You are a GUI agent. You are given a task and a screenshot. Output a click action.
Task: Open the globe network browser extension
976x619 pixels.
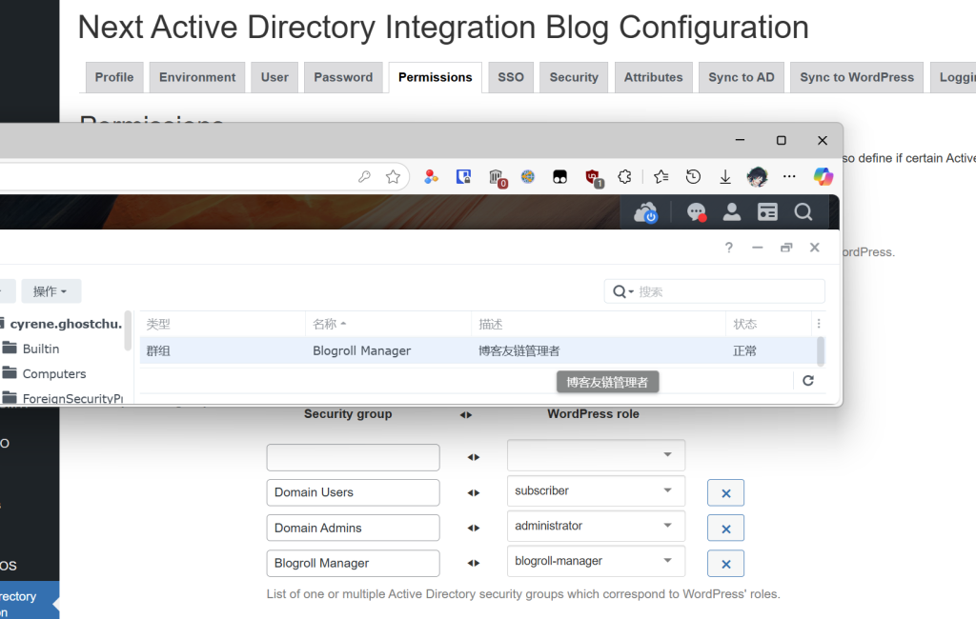click(x=528, y=177)
